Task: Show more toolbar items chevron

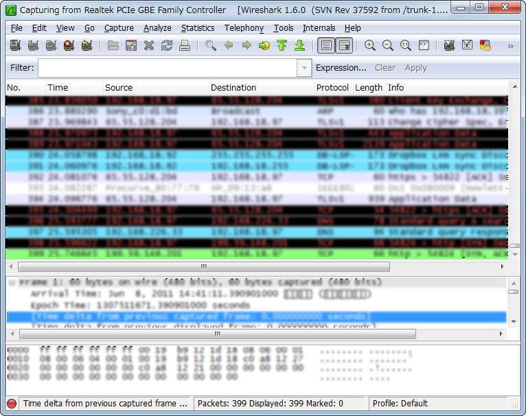Action: pyautogui.click(x=511, y=46)
